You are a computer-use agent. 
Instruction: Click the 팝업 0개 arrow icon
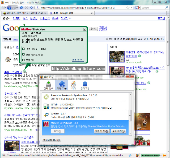(x=23, y=60)
